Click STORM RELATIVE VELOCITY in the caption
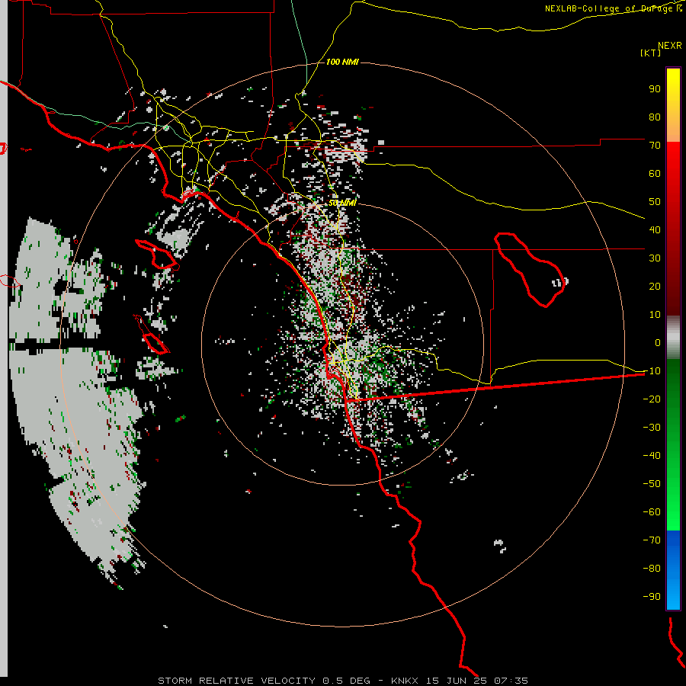This screenshot has width=686, height=686. tap(236, 681)
